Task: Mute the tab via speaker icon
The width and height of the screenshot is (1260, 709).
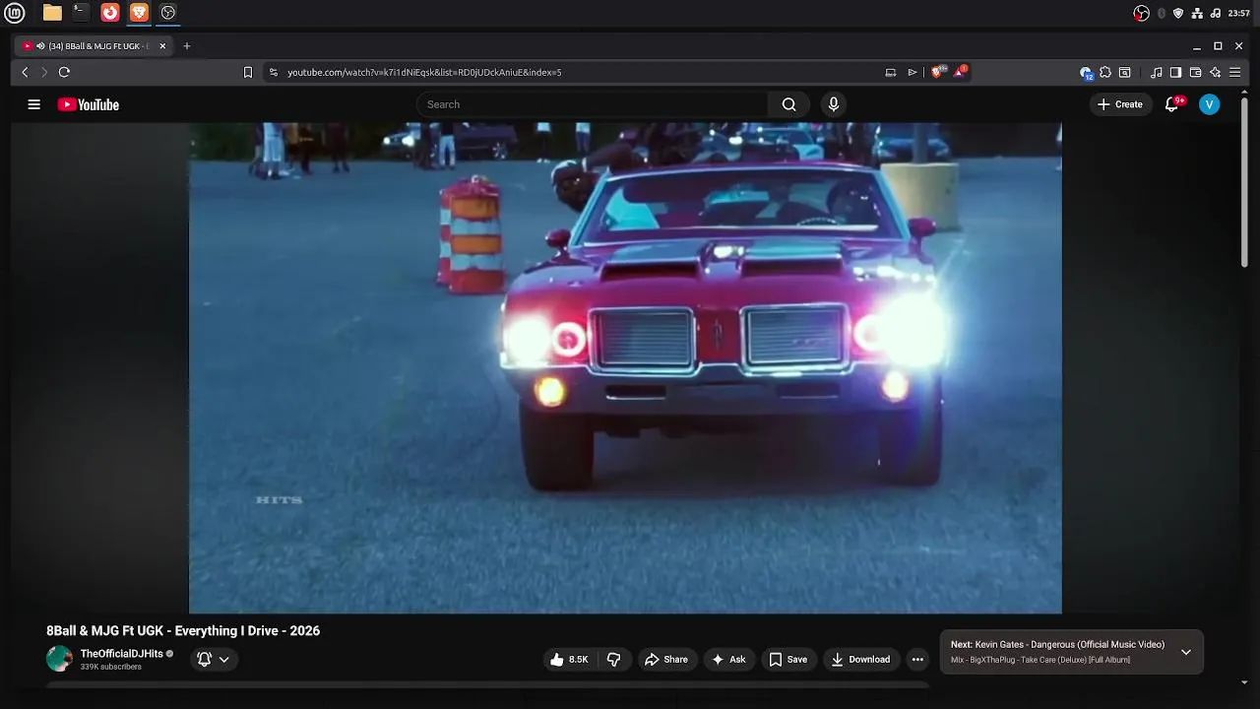Action: [x=40, y=46]
